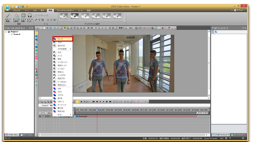Collapse the Project 1 tree node
Viewport: 261px width, 142px height.
(6, 32)
